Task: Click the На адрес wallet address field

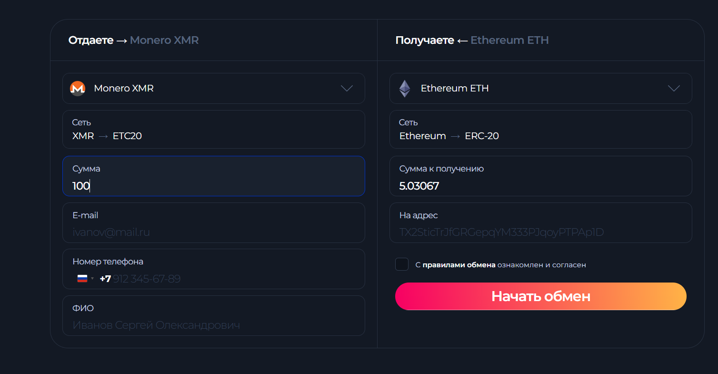Action: pyautogui.click(x=541, y=222)
